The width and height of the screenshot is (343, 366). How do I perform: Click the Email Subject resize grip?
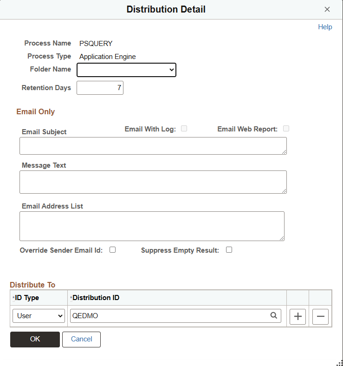[x=284, y=152]
